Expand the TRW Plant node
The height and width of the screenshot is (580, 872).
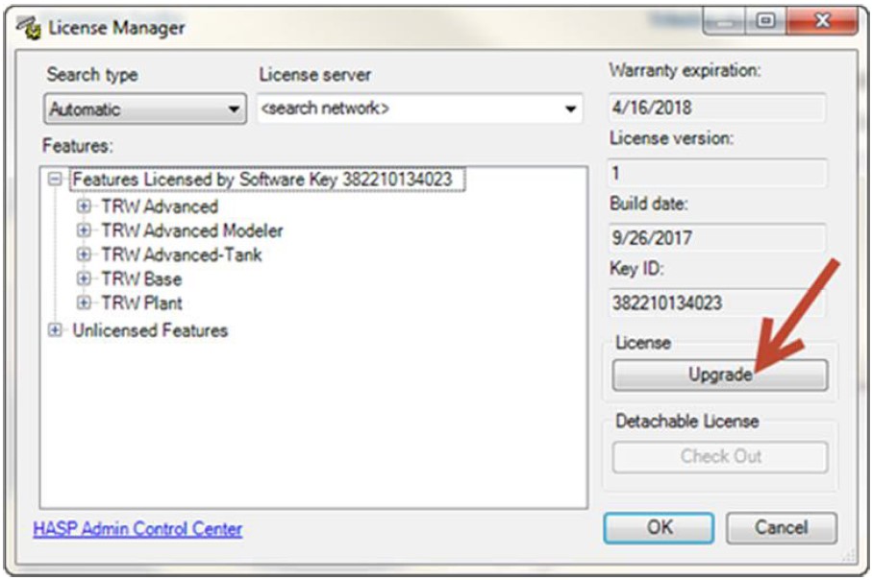point(84,301)
